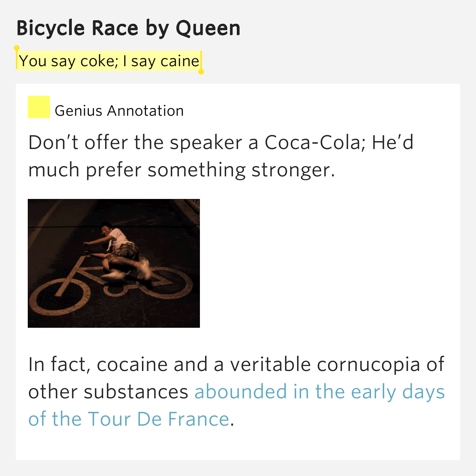Click the yellow Genius Annotation square icon
The height and width of the screenshot is (476, 476).
pyautogui.click(x=39, y=107)
